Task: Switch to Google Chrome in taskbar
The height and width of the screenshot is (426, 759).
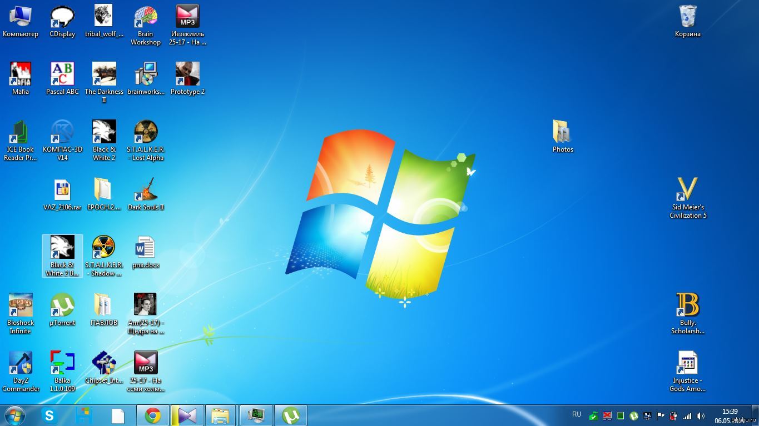Action: [x=153, y=415]
